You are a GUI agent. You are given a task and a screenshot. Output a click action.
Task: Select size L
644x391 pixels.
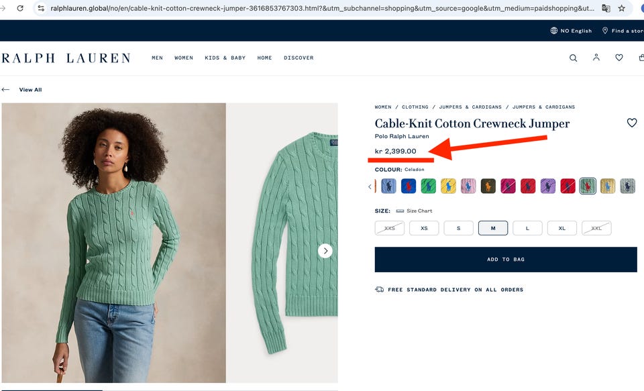point(527,228)
